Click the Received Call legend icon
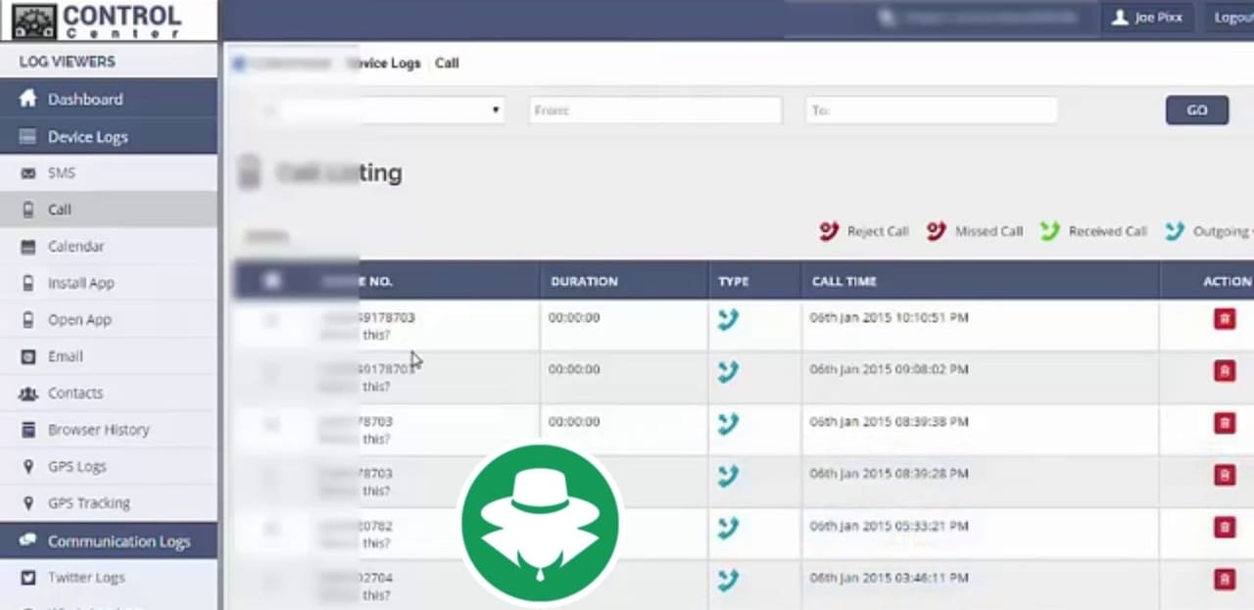Viewport: 1254px width, 610px height. click(x=1049, y=231)
